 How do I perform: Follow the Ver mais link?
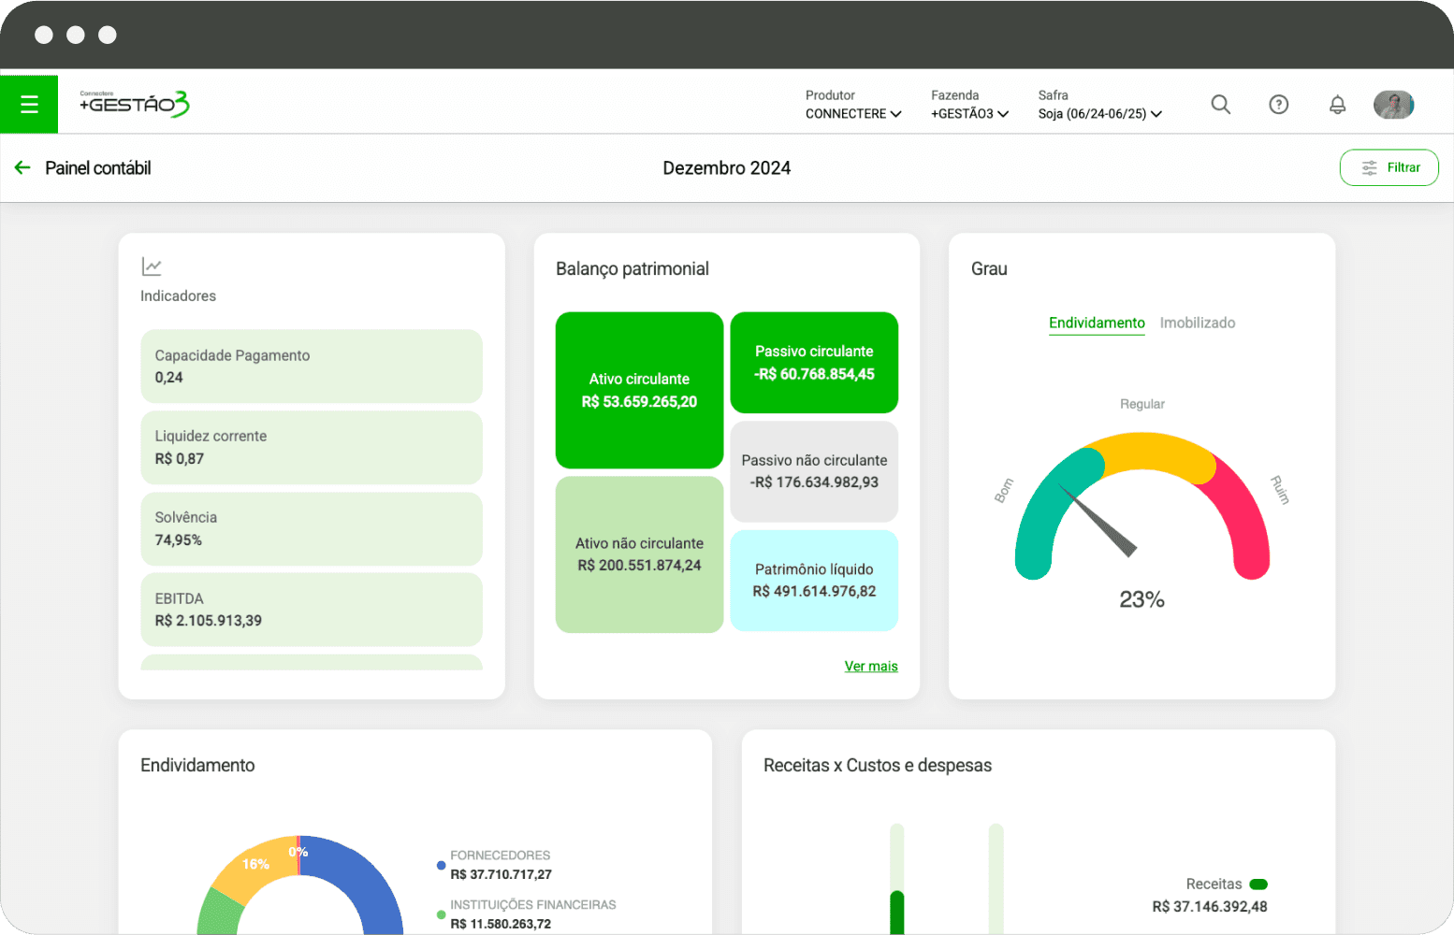(870, 666)
